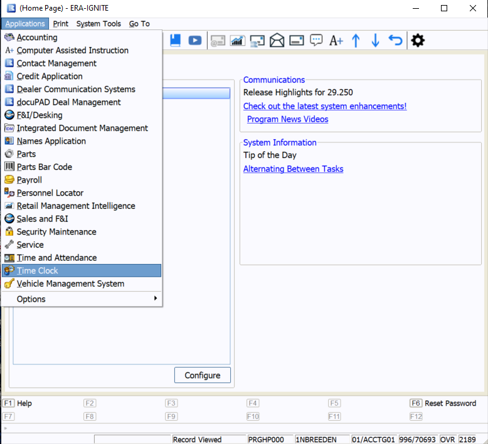
Task: Click Release Highlights for 29.250 text
Action: 298,92
